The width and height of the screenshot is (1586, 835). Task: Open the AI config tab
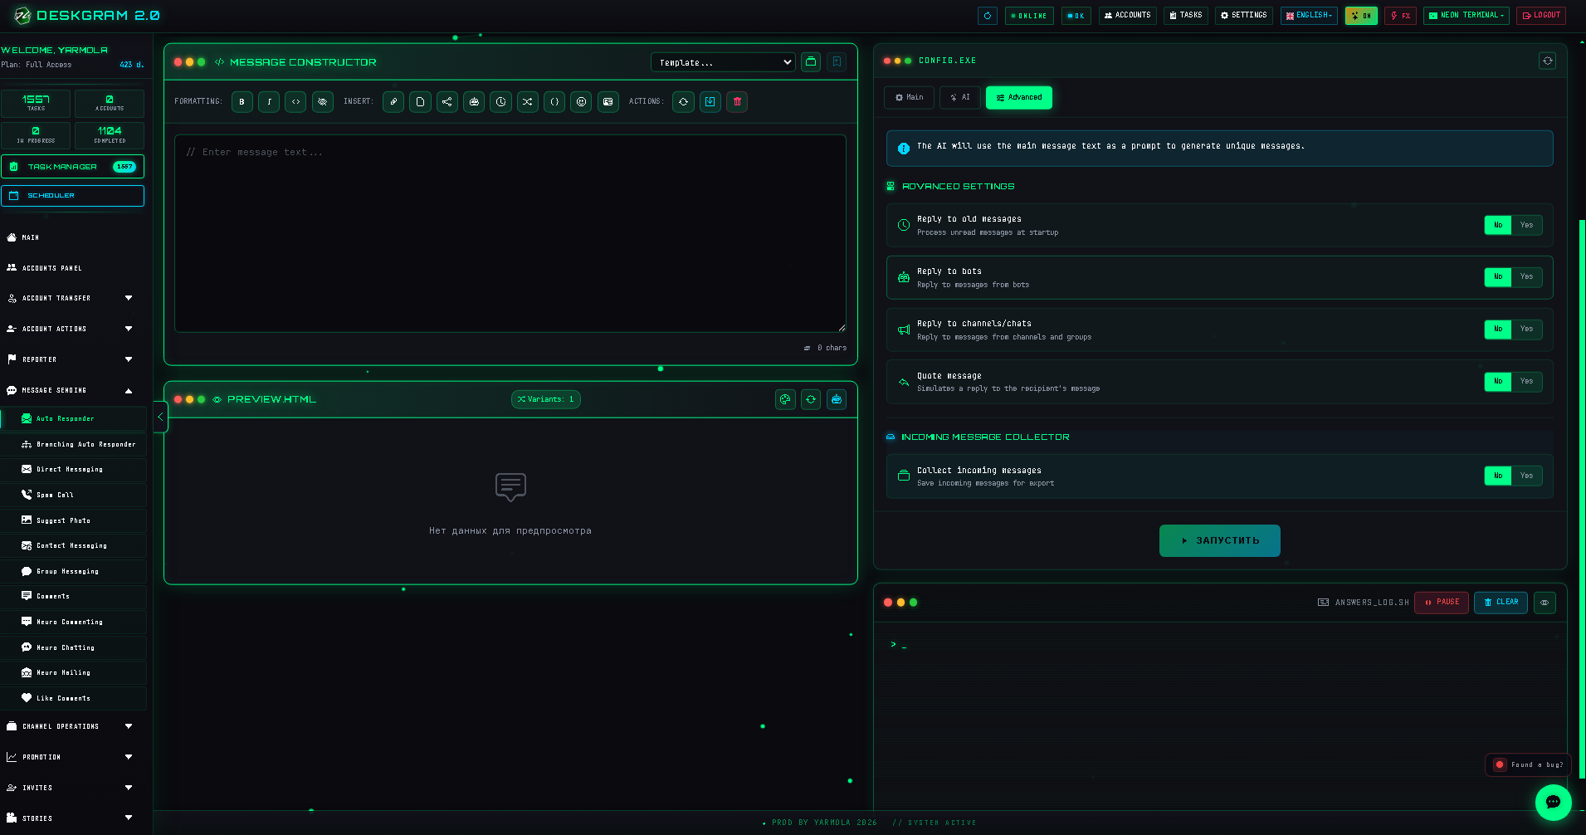(x=960, y=97)
